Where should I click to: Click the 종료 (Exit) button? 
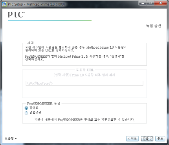[160, 139]
